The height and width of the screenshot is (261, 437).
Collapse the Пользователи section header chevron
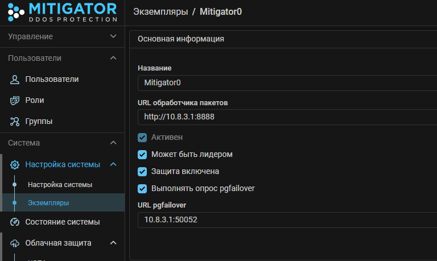tap(113, 58)
